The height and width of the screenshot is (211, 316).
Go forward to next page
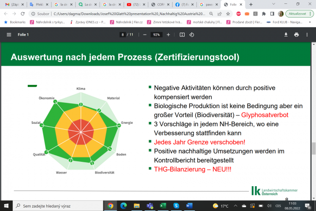coord(14,14)
